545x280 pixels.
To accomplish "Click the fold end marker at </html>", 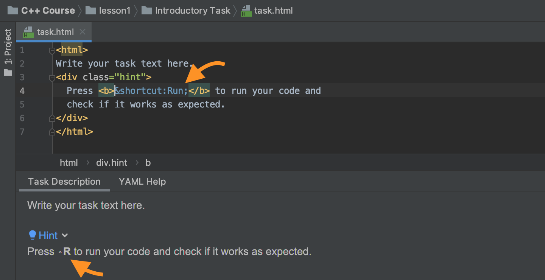I will pos(52,132).
